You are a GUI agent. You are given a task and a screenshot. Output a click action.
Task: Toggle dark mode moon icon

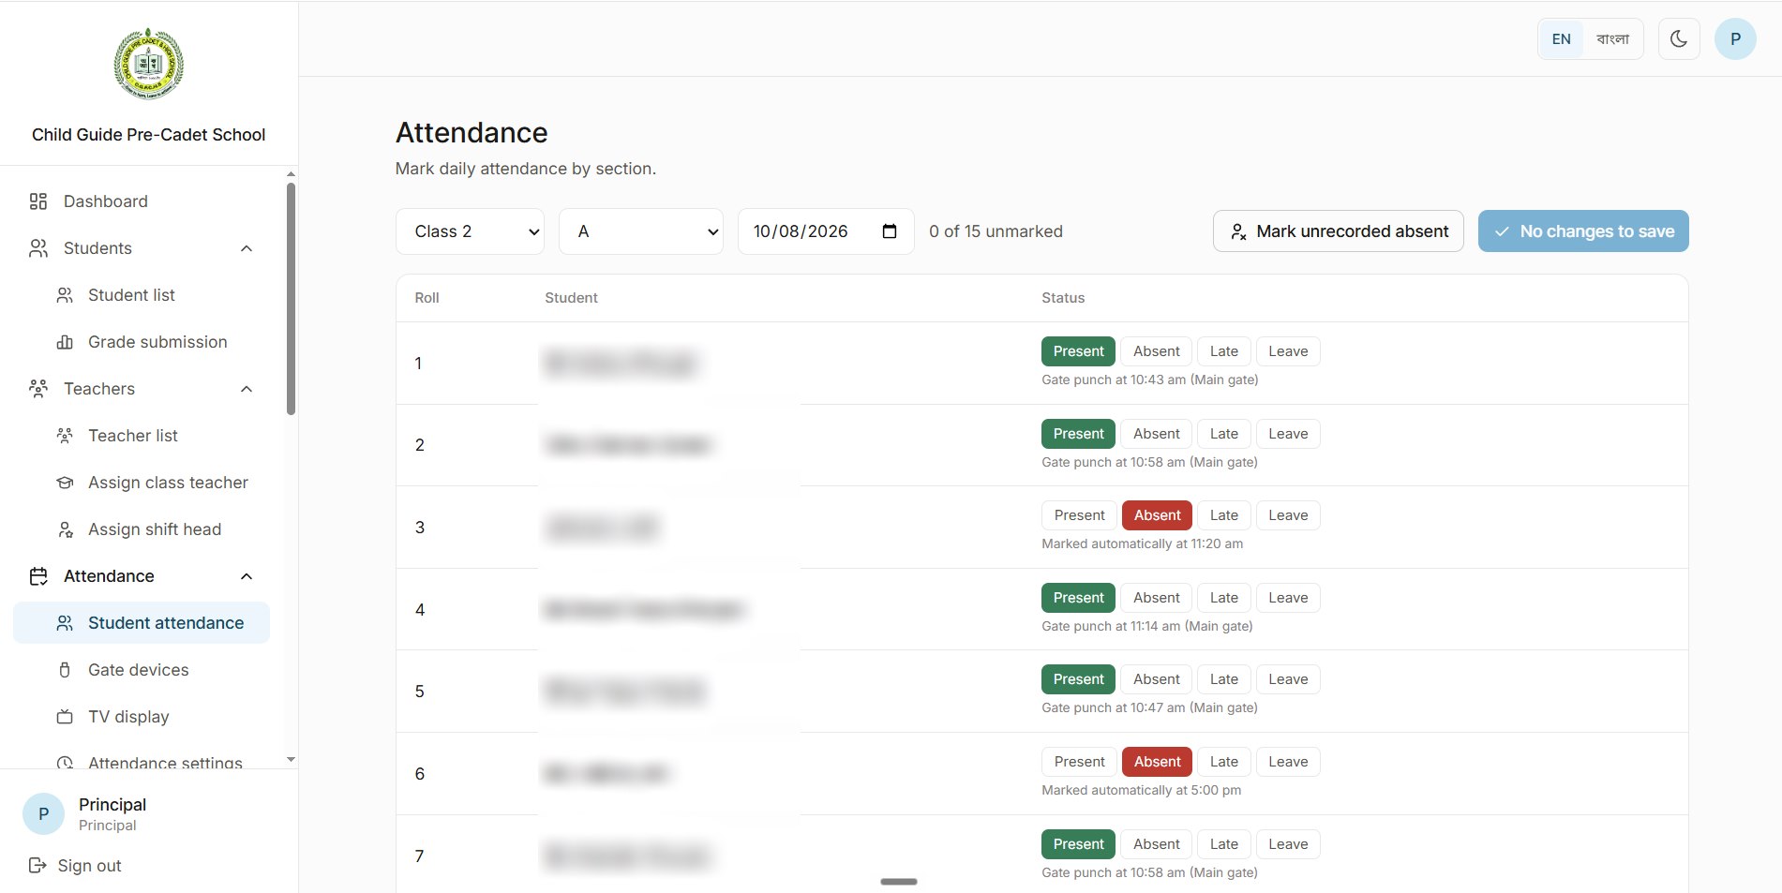1679,39
